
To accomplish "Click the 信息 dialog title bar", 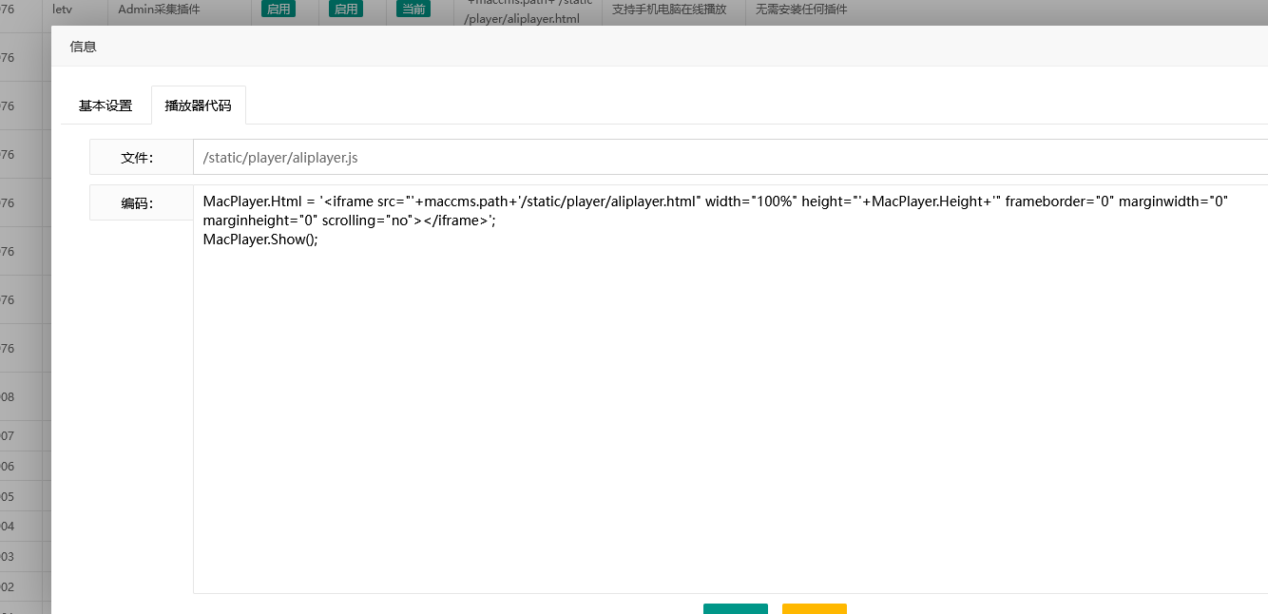I will [x=570, y=46].
